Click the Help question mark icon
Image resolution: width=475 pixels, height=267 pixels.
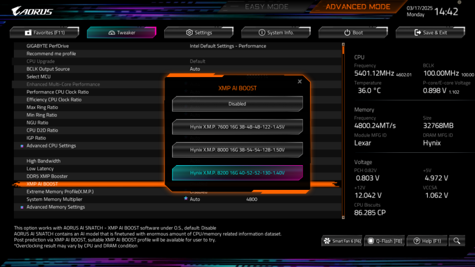(x=417, y=241)
